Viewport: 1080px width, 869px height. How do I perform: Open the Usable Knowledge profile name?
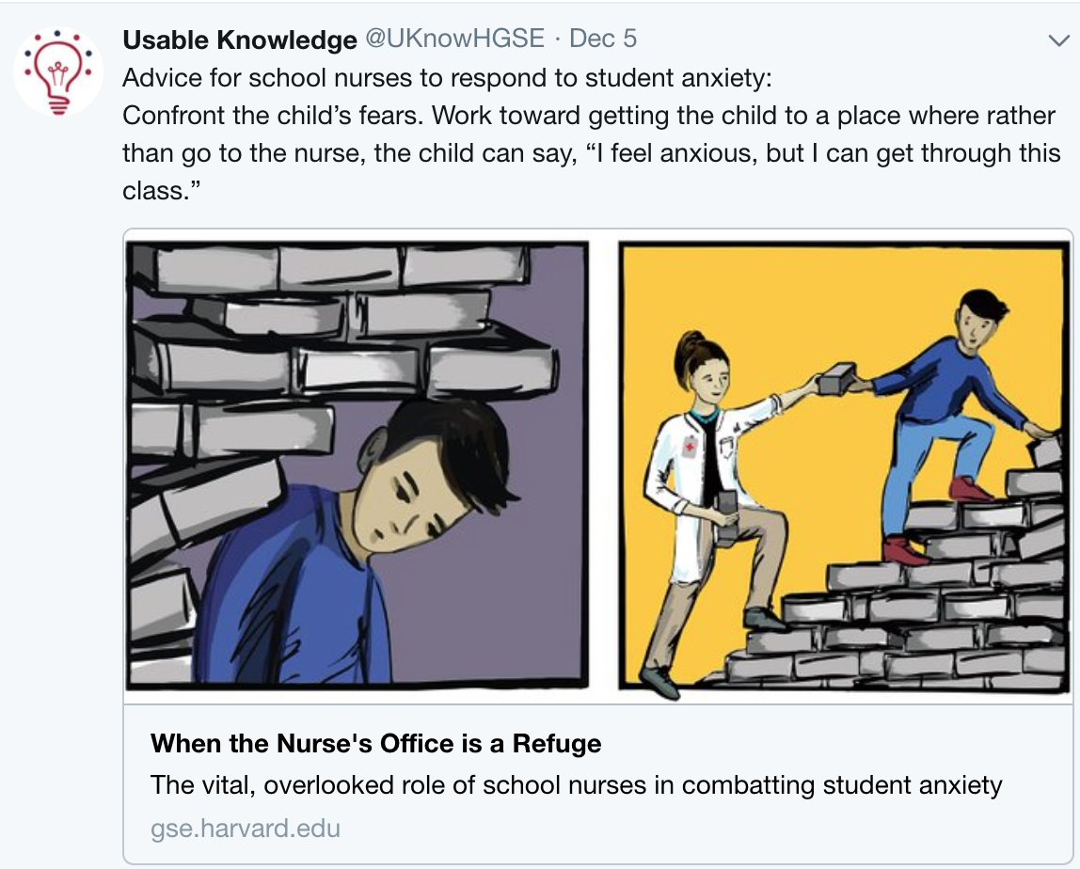[240, 39]
